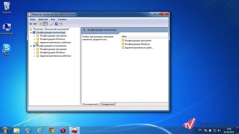Expand Конфигурация Windows under Конфигурация пользователя
Viewport: 239px width, 134px height.
coord(34,52)
